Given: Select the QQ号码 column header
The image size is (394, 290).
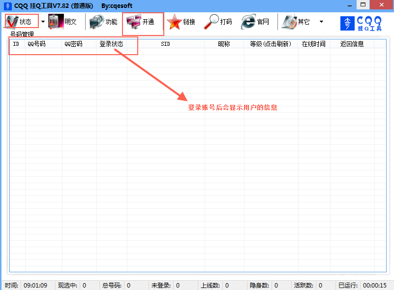Looking at the screenshot, I should 38,43.
